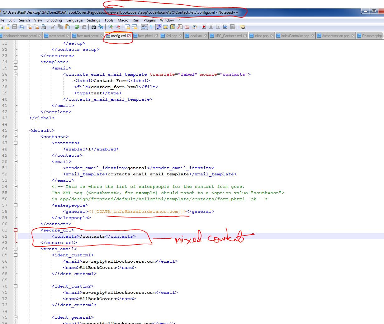Toggle Show All Characters pilcrow icon
The width and height of the screenshot is (384, 324).
[151, 27]
